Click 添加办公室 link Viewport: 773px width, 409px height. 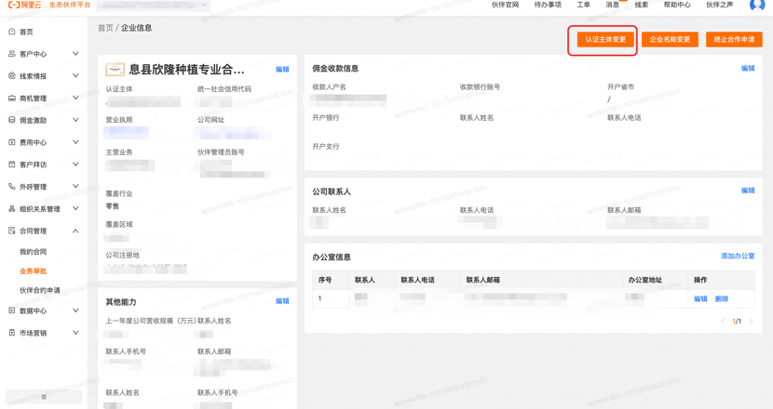pyautogui.click(x=738, y=256)
